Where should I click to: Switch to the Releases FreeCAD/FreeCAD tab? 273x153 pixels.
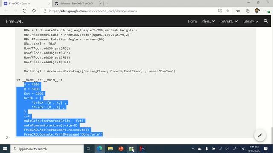click(77, 3)
